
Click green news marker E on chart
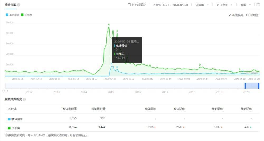(240, 69)
